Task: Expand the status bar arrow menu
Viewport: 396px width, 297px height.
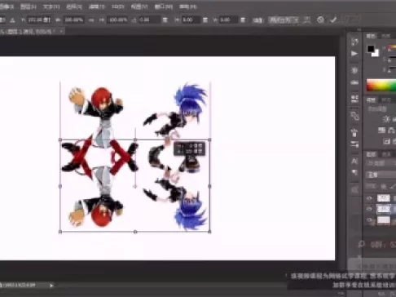Action: coord(51,286)
